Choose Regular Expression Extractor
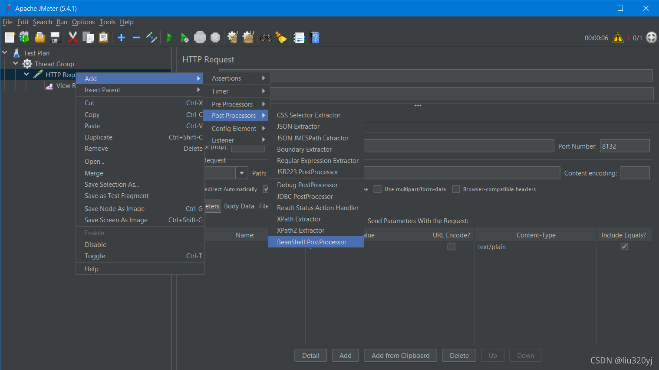 pos(316,161)
